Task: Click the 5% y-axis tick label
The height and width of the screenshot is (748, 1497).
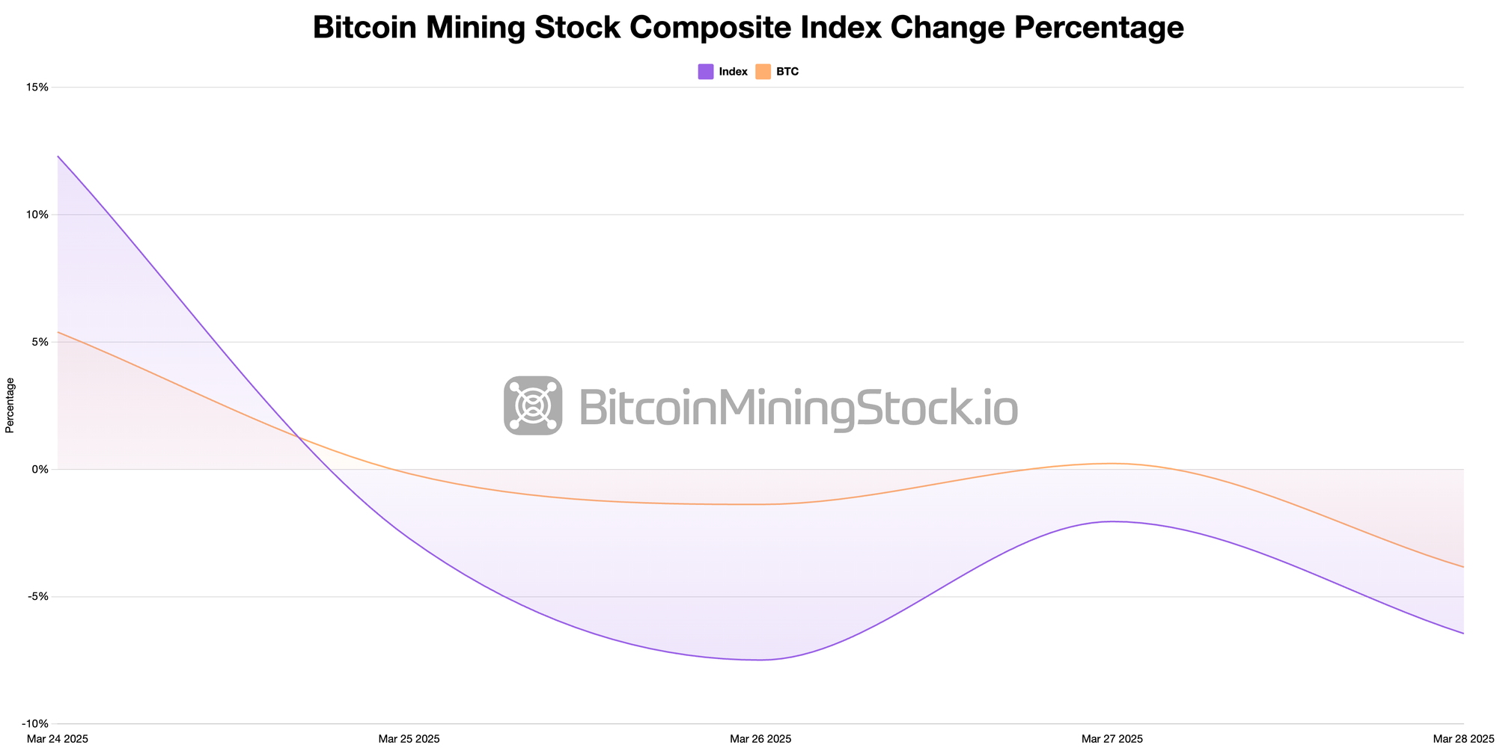Action: coord(40,342)
